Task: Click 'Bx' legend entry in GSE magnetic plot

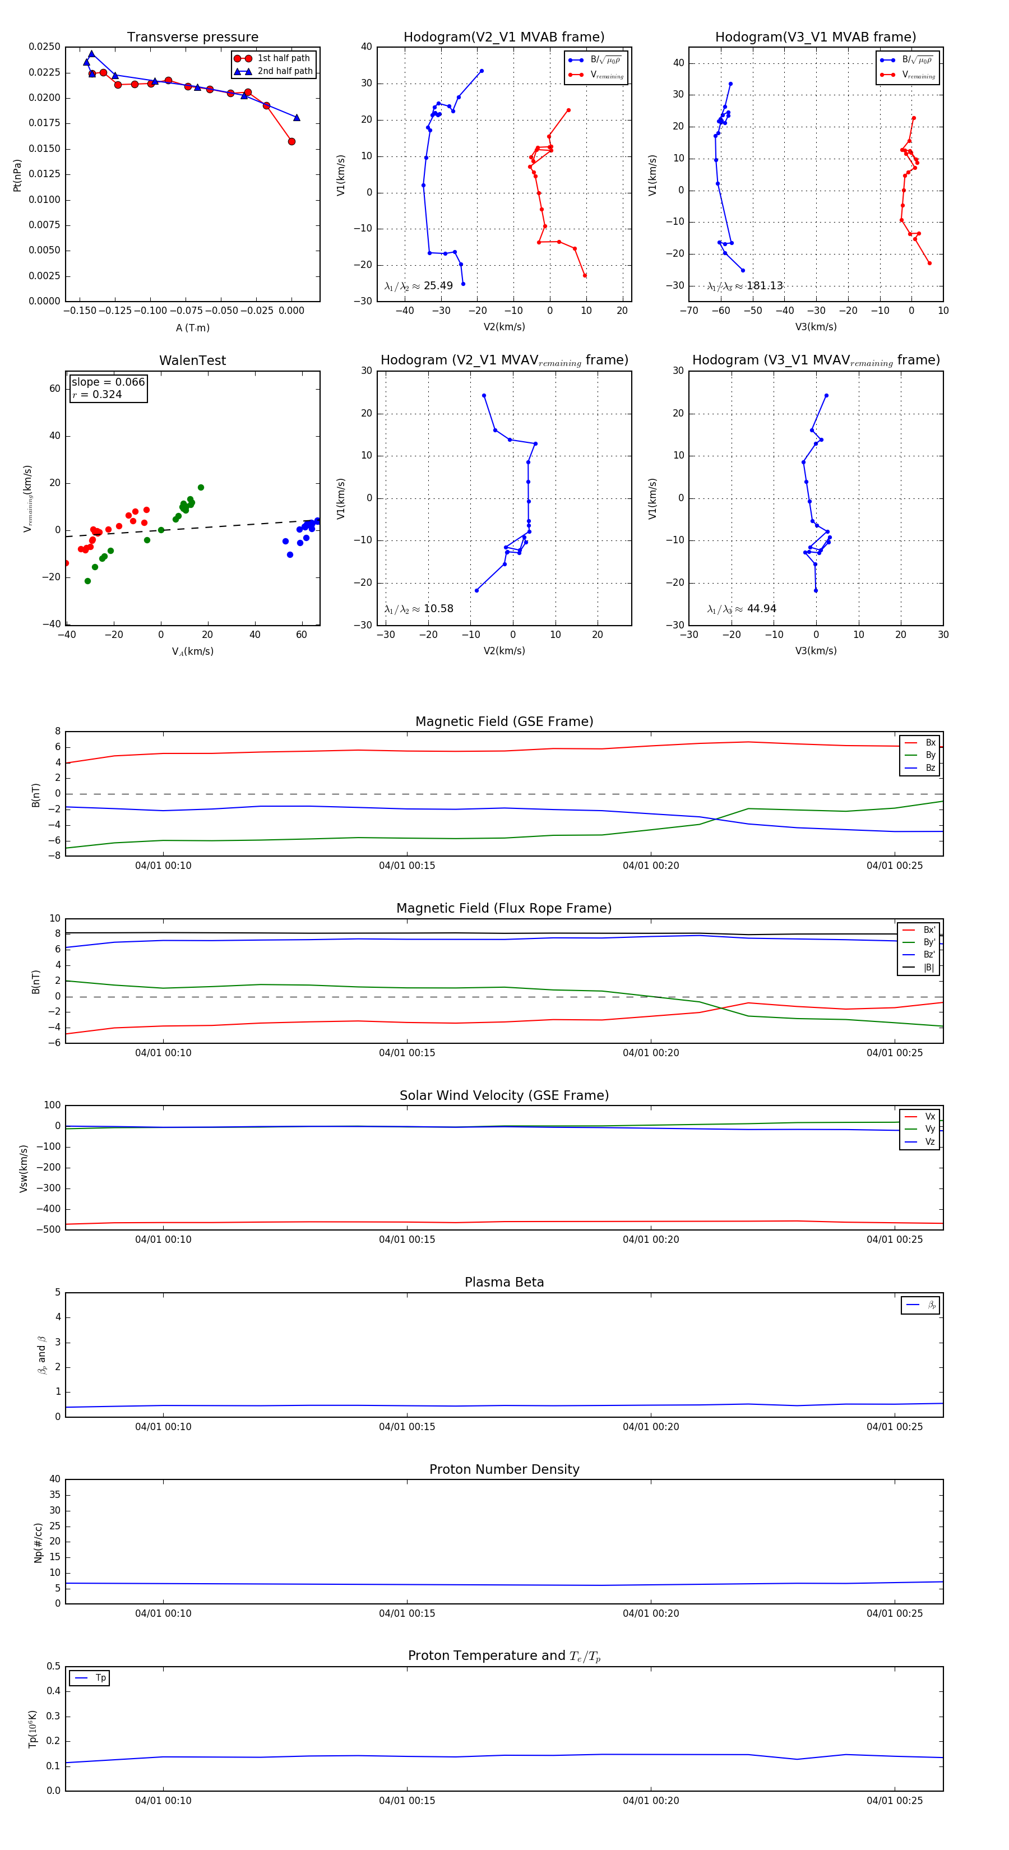Action: click(920, 743)
